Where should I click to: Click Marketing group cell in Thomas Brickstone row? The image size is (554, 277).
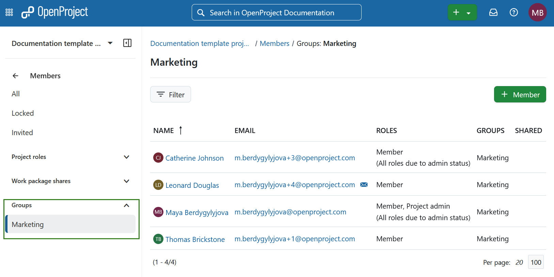pos(493,239)
